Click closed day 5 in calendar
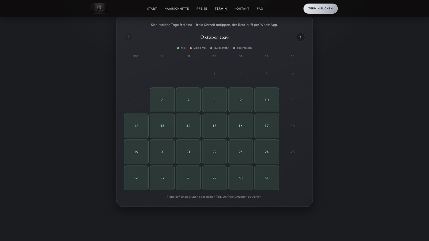Viewport: 429px width, 241px height. point(136,100)
